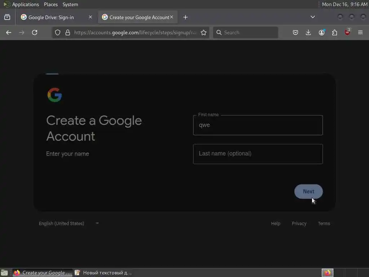This screenshot has height=277, width=369.
Task: Switch to Create your Google taskbar window
Action: 43,273
